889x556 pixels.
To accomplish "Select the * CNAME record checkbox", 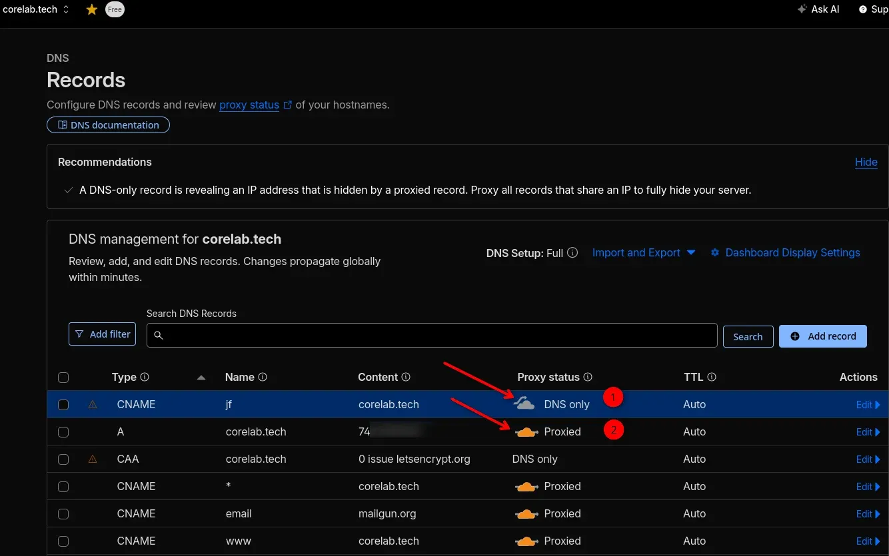I will (x=63, y=487).
